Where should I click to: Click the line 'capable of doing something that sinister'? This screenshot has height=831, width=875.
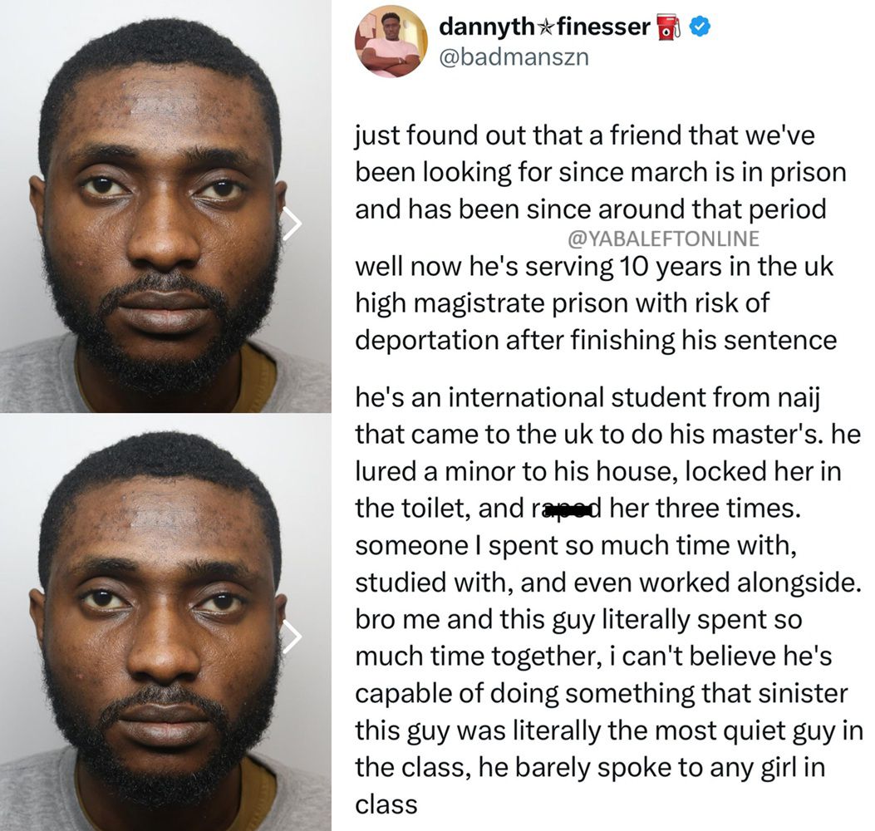(x=602, y=694)
